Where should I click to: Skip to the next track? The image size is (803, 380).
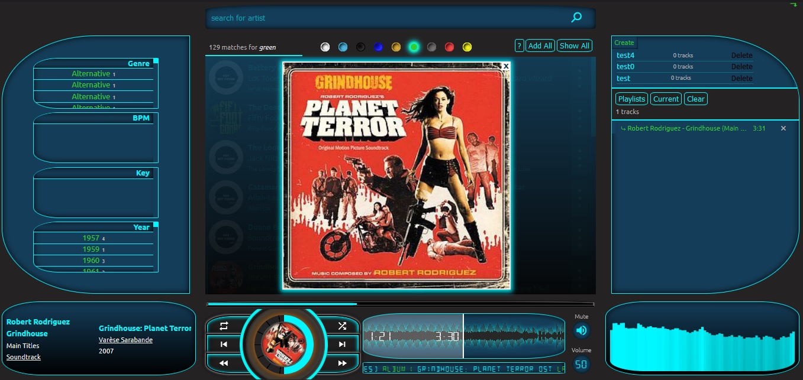click(342, 344)
